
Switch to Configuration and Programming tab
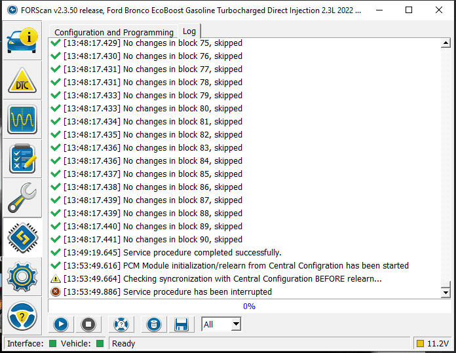114,32
